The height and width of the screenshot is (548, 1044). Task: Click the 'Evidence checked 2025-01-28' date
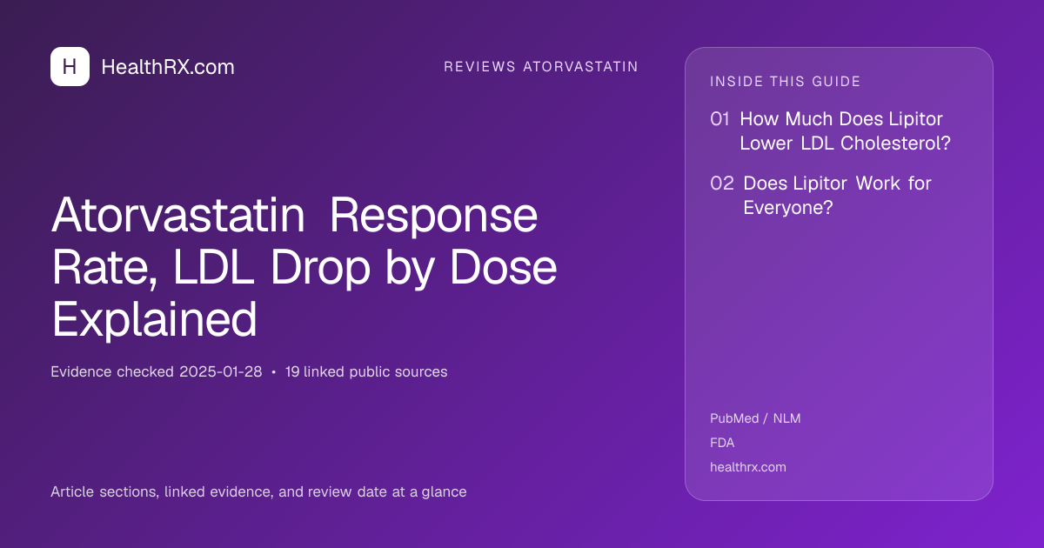(157, 372)
